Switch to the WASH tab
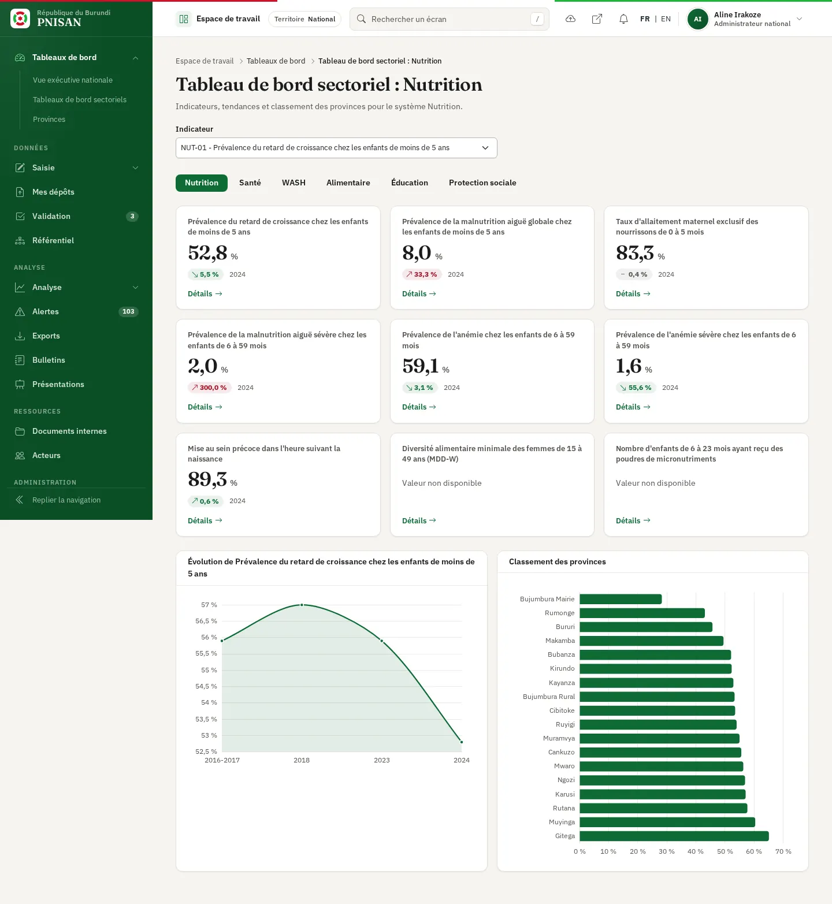 [294, 183]
